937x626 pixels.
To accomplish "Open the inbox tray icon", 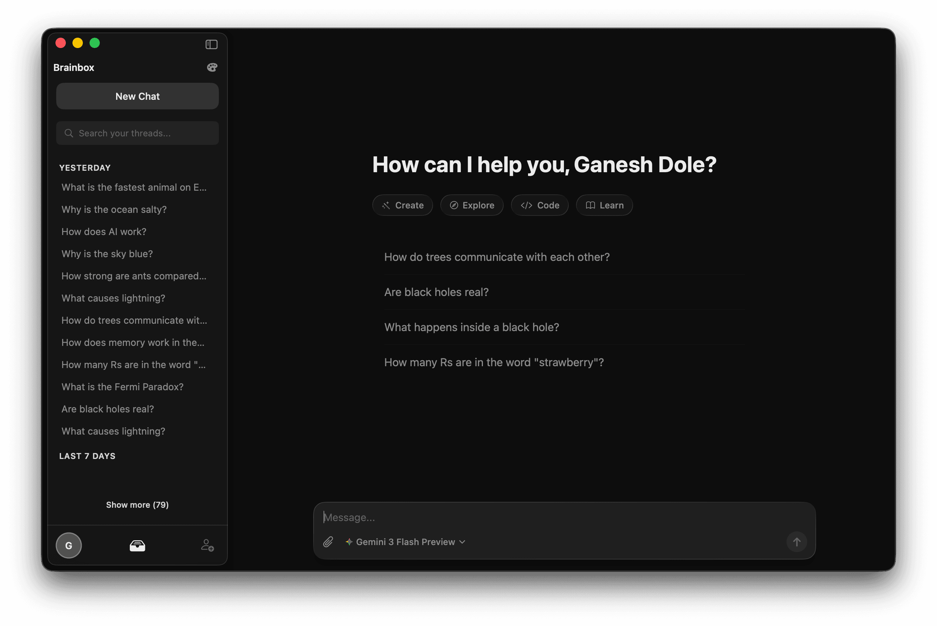I will 138,545.
